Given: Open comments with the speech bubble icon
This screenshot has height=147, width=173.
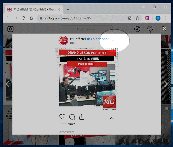Looking at the screenshot, I should point(72,117).
